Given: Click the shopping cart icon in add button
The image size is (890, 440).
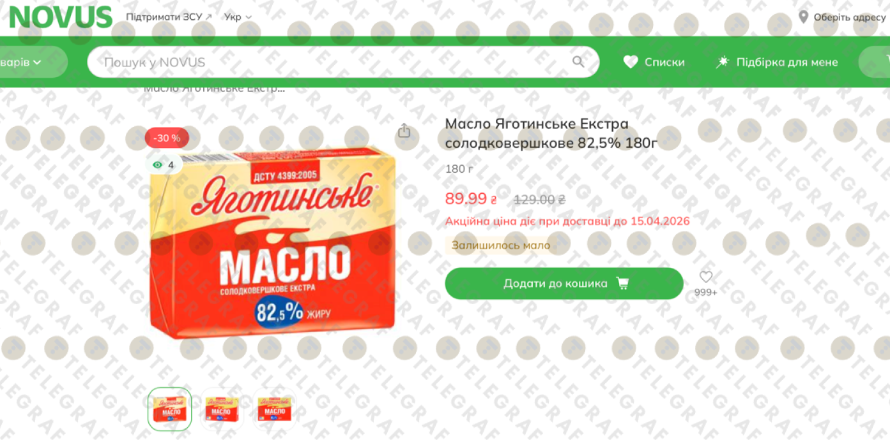Looking at the screenshot, I should (x=622, y=283).
